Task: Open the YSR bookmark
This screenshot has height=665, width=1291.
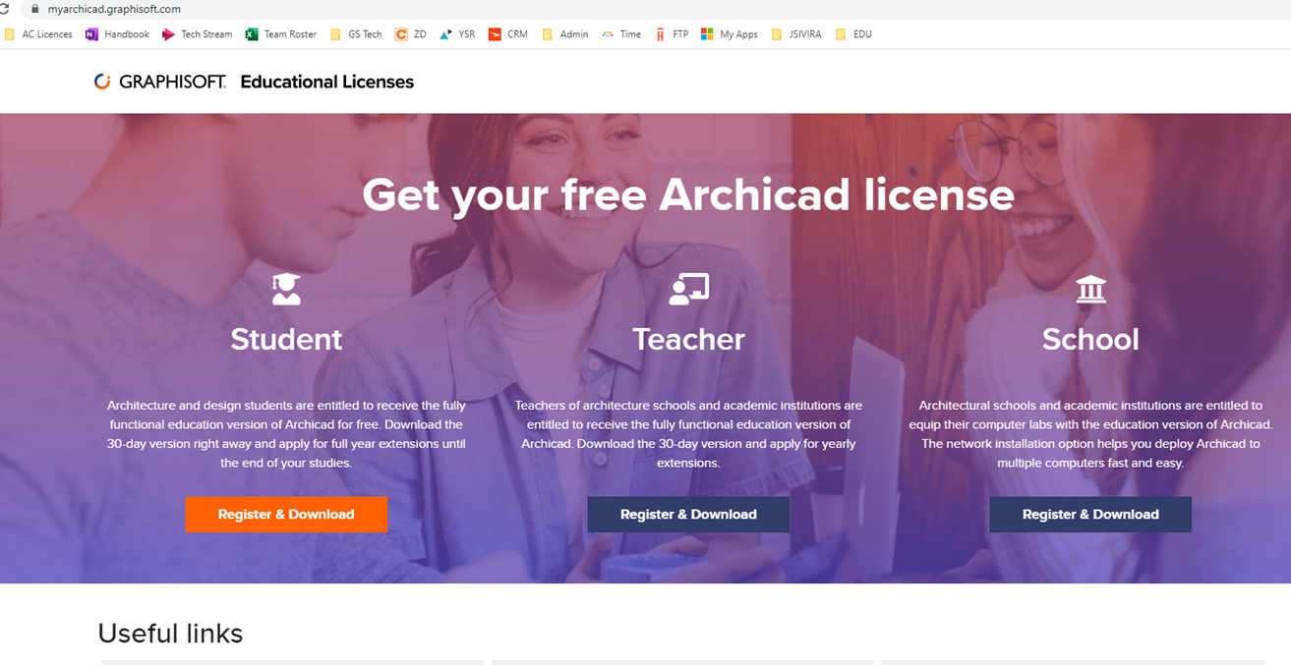Action: 457,34
